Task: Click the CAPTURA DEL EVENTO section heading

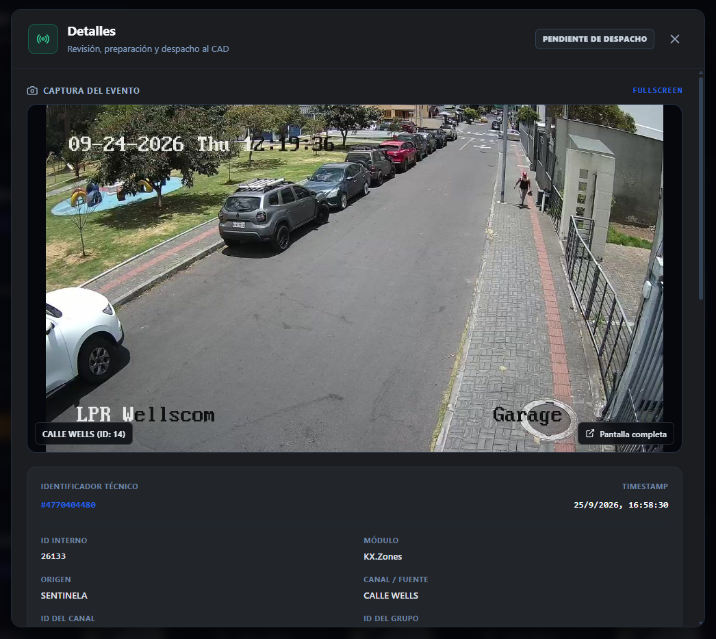Action: [91, 90]
